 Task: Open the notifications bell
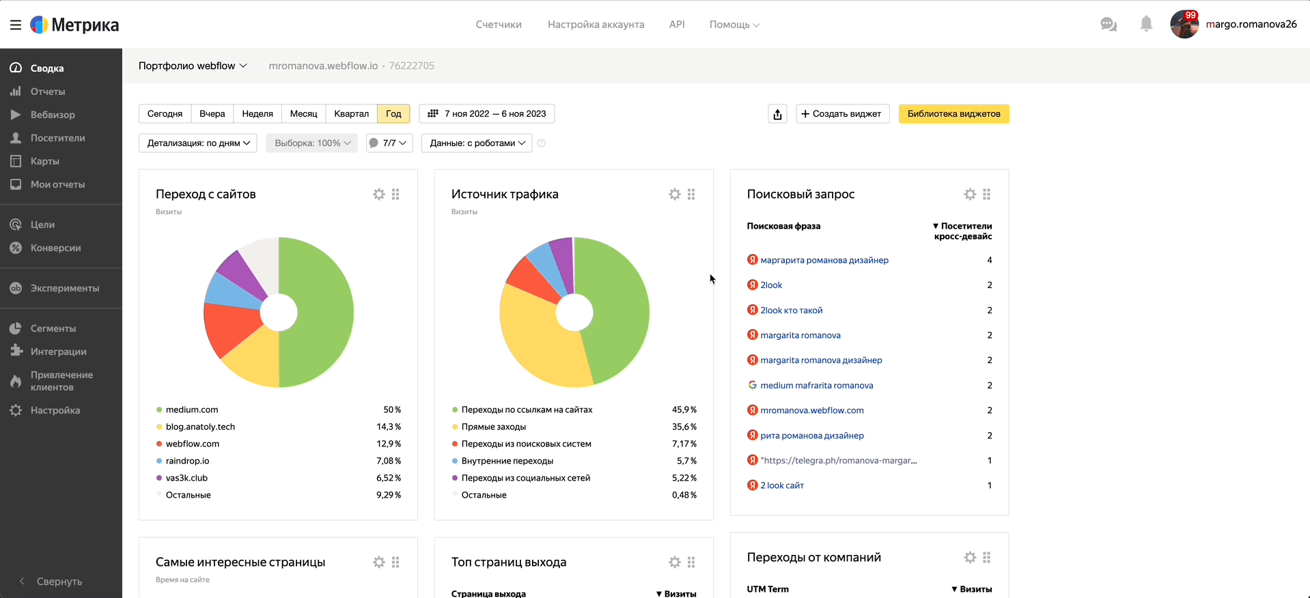pyautogui.click(x=1146, y=25)
